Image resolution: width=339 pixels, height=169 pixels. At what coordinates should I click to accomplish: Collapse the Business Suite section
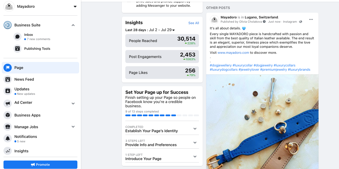click(73, 25)
